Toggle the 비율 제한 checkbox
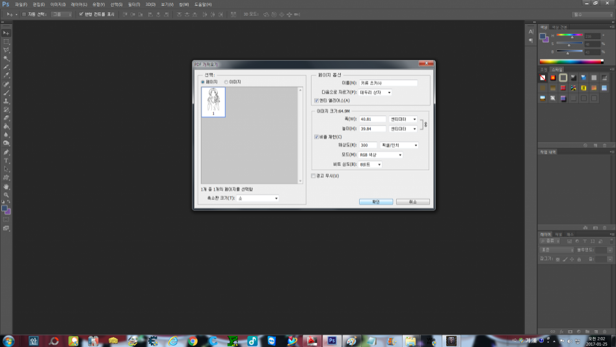 [316, 137]
